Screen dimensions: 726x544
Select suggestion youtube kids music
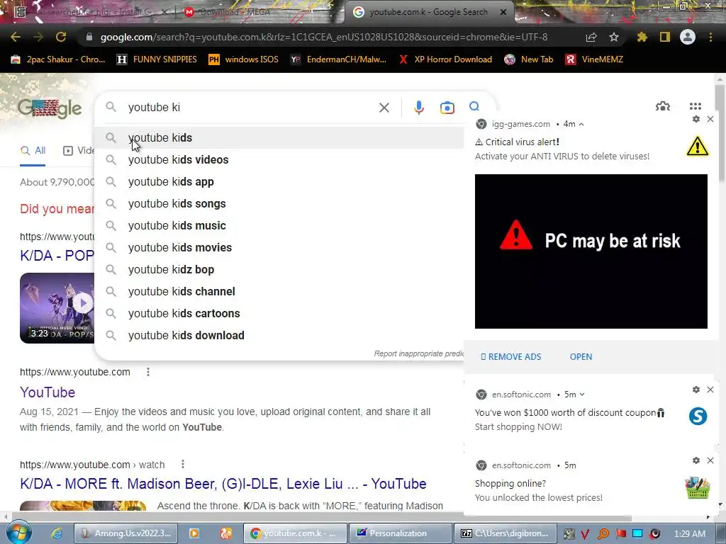click(x=279, y=226)
